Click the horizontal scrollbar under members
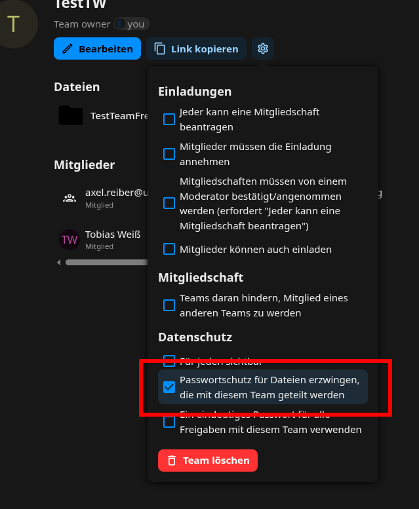The height and width of the screenshot is (509, 419). [x=105, y=263]
